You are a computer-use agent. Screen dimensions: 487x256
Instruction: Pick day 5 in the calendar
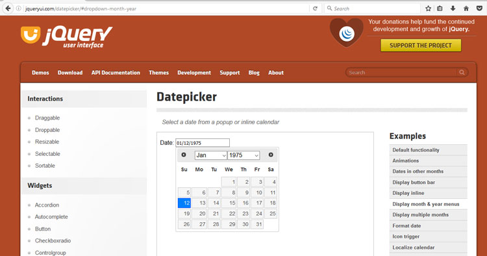click(184, 192)
